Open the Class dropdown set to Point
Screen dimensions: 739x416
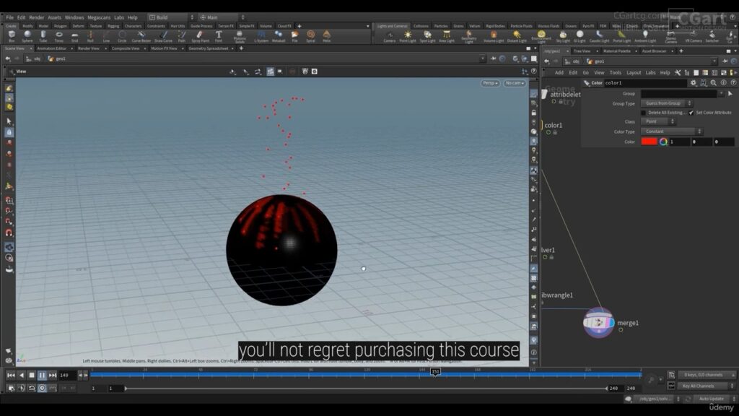658,121
